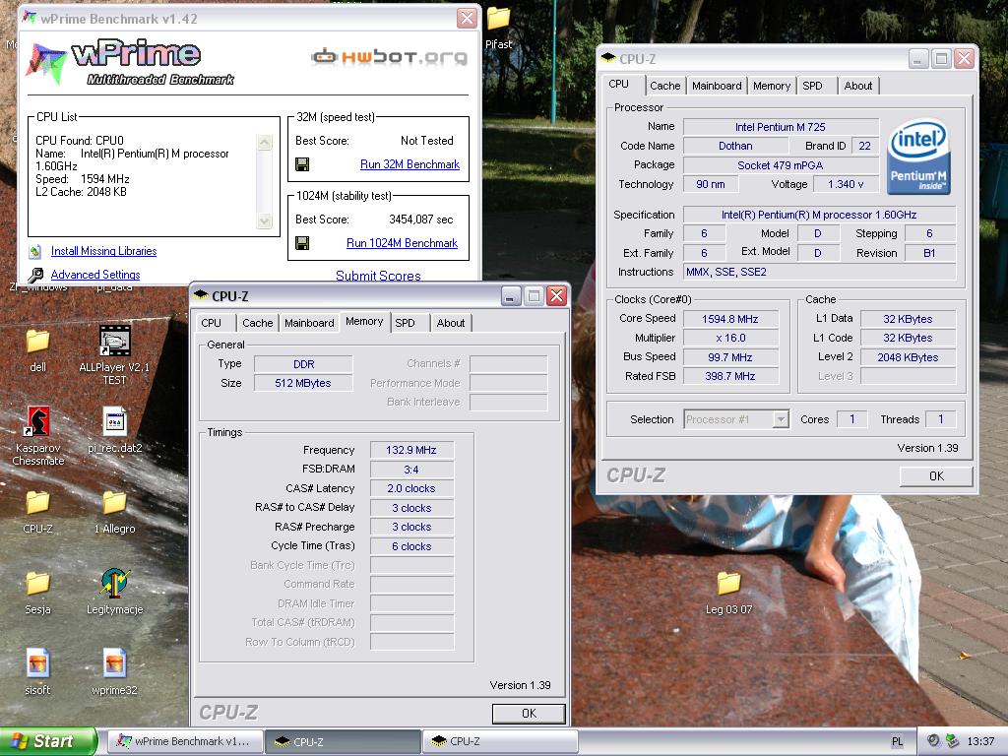Switch to Cache tab in Memory CPU-Z window
The height and width of the screenshot is (756, 1008).
pos(257,323)
